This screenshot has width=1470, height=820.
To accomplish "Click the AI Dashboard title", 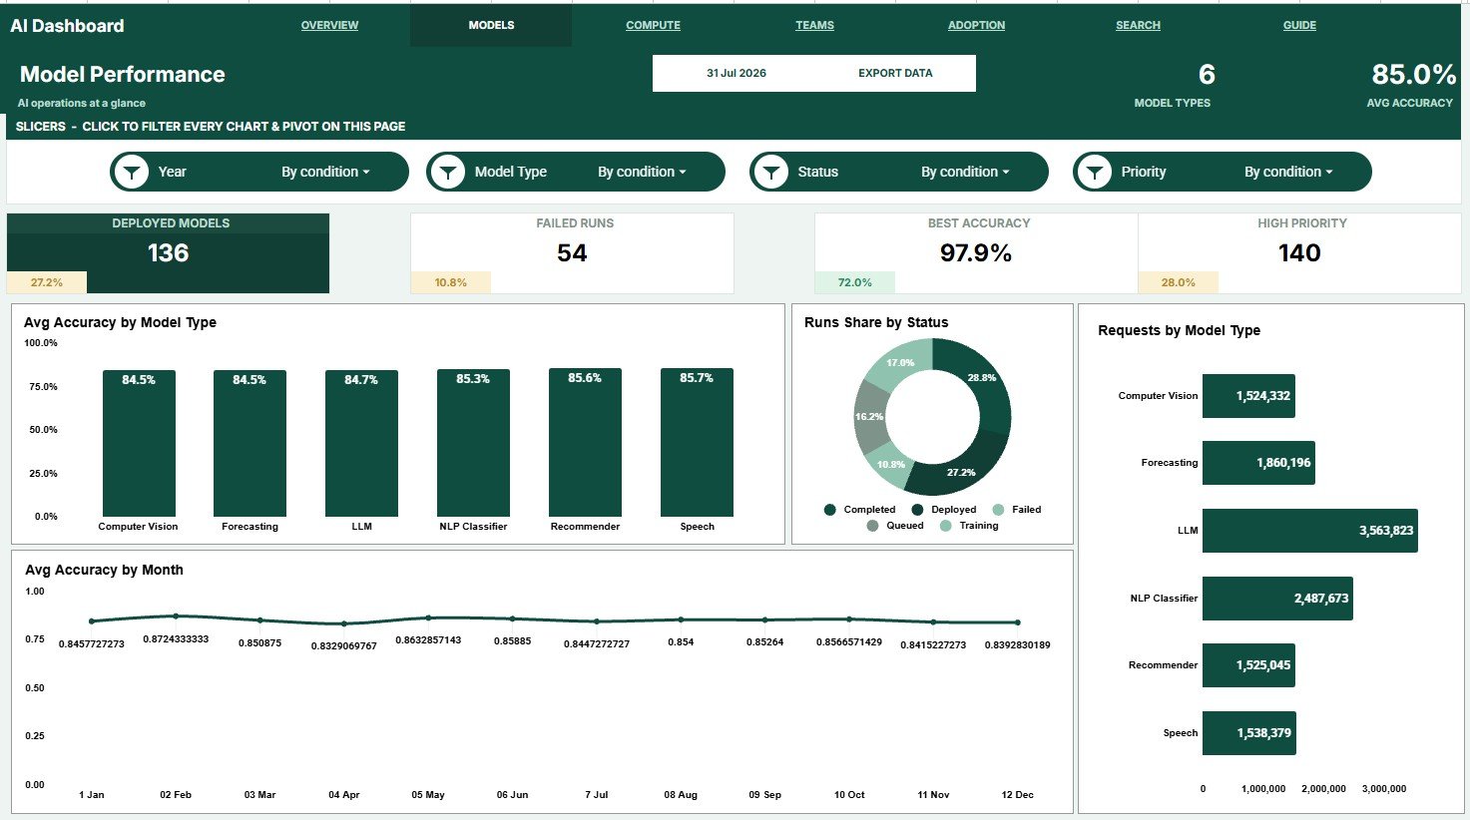I will click(x=67, y=26).
